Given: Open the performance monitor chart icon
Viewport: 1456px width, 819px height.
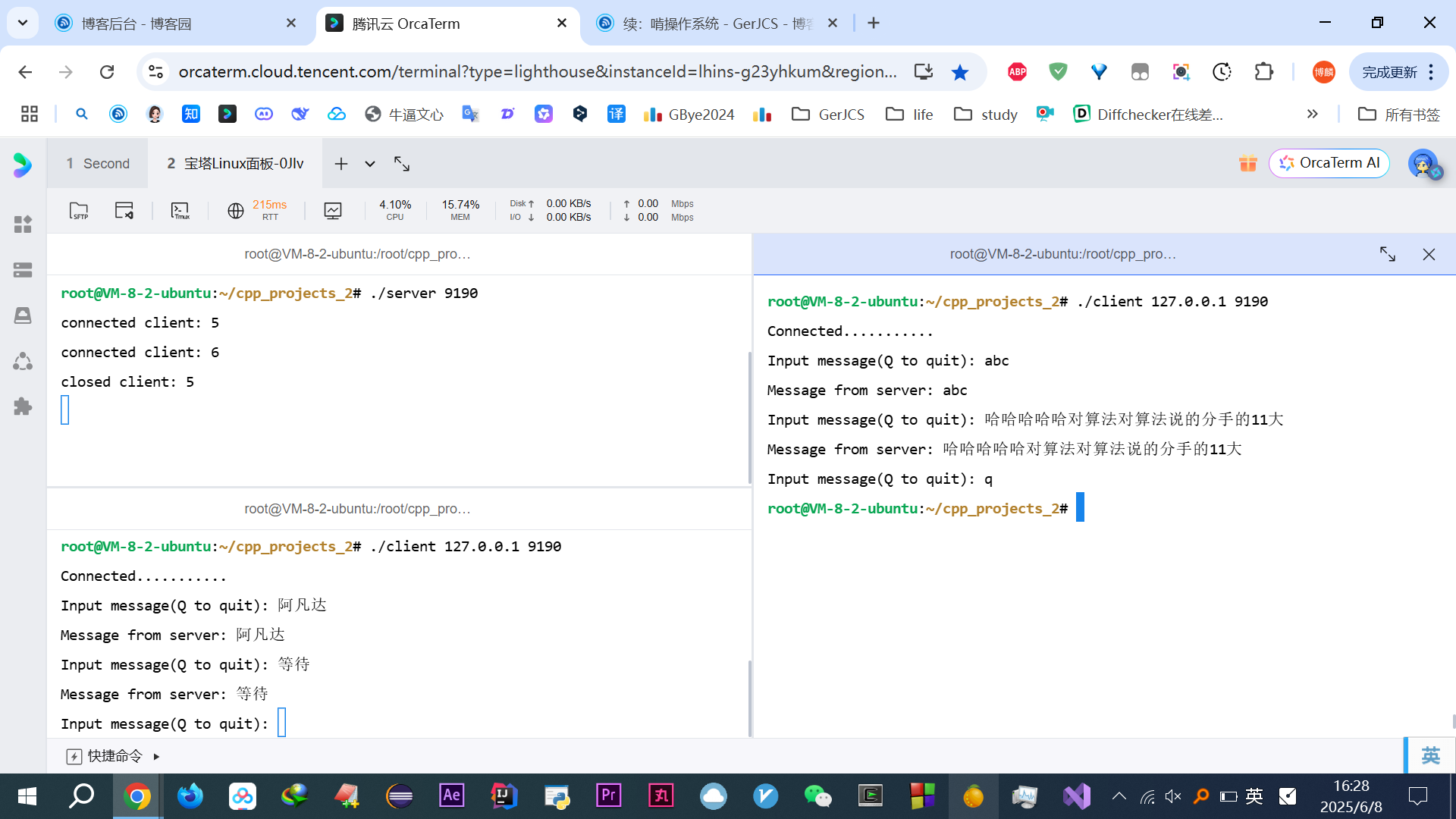Looking at the screenshot, I should (332, 210).
